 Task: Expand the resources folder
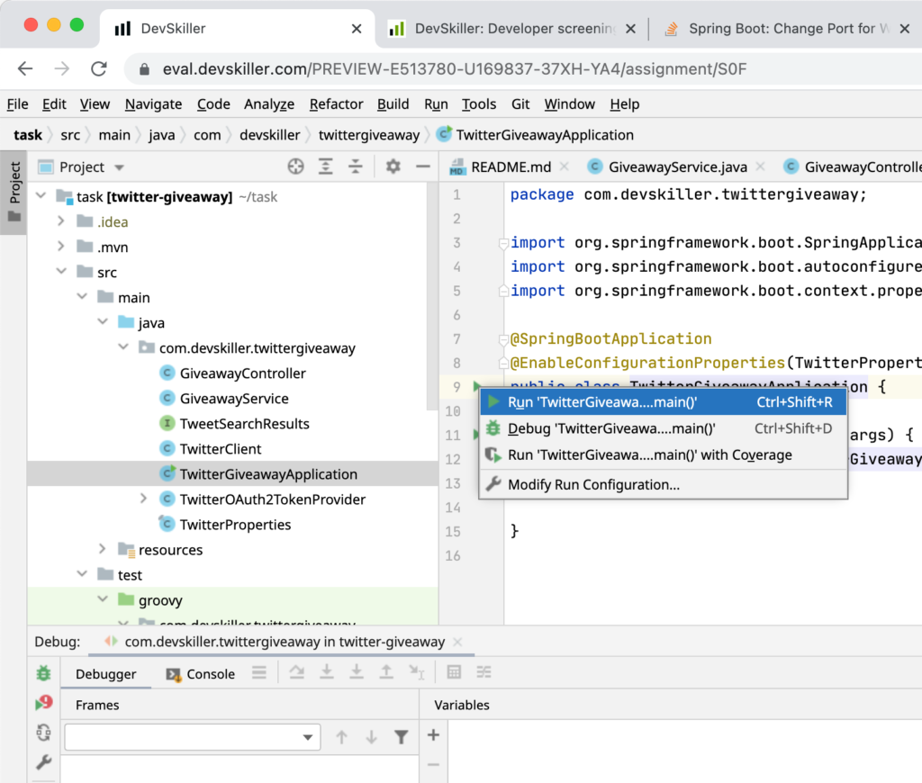coord(103,549)
